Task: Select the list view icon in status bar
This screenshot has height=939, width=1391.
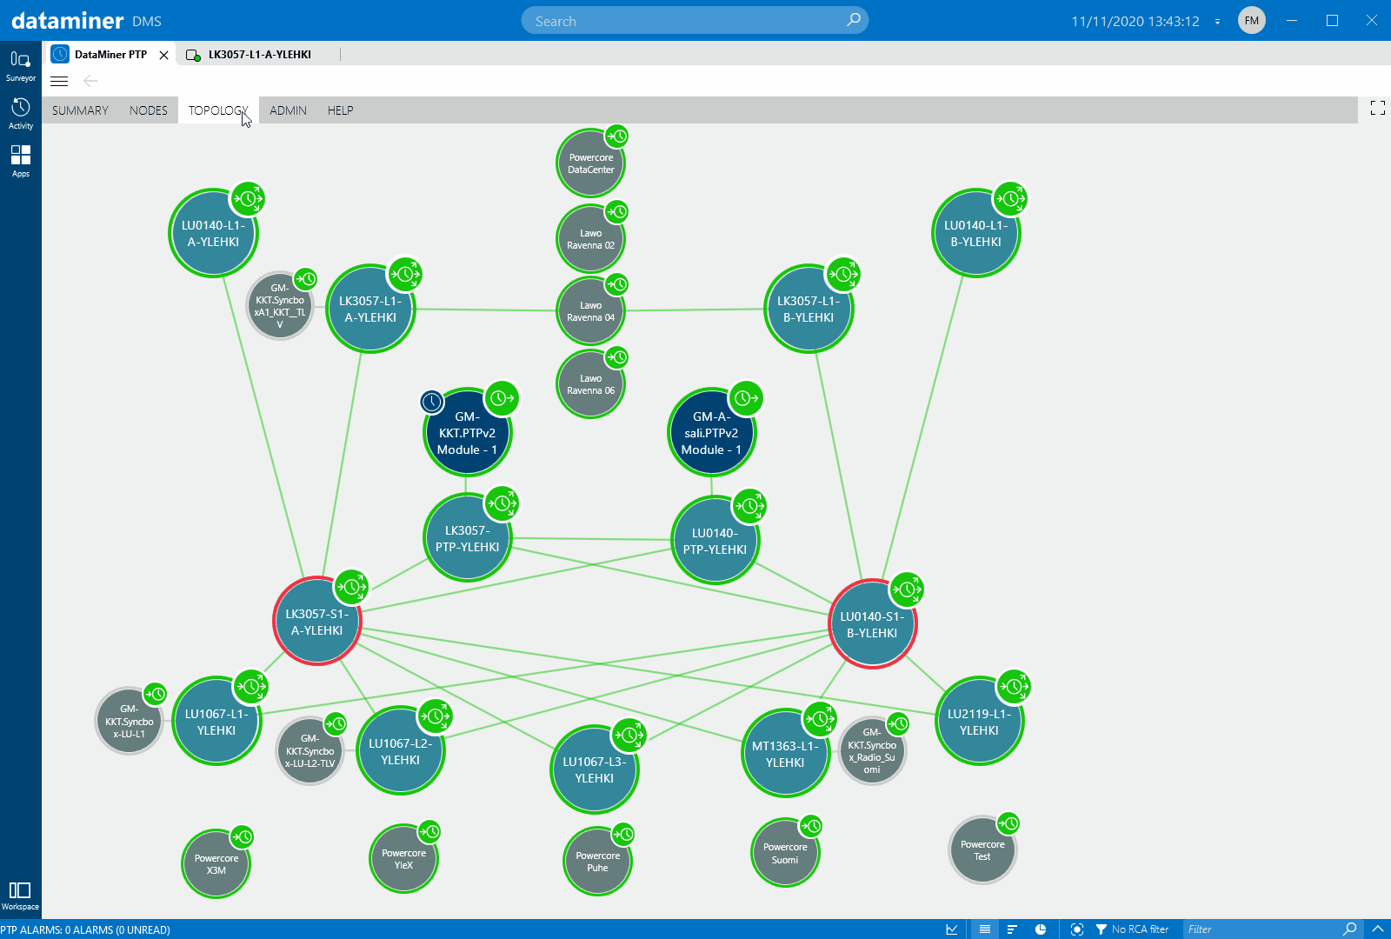Action: 985,929
